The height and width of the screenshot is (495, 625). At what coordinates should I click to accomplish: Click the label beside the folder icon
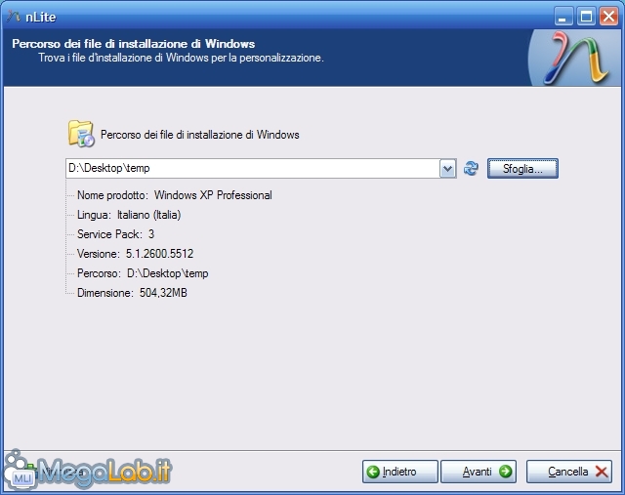[x=199, y=135]
